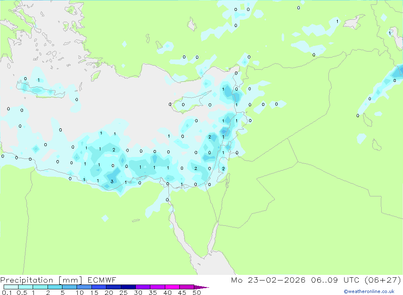This screenshot has height=295, width=403.
Task: Select the 0.5–1 mm legend color swatch
Action: [x=26, y=287]
